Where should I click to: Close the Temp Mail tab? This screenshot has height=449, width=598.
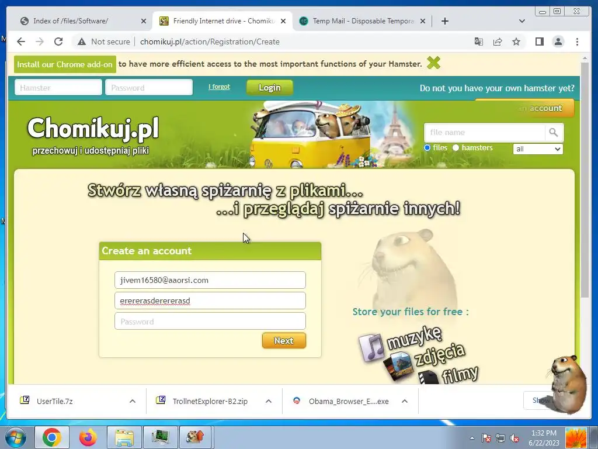(423, 21)
